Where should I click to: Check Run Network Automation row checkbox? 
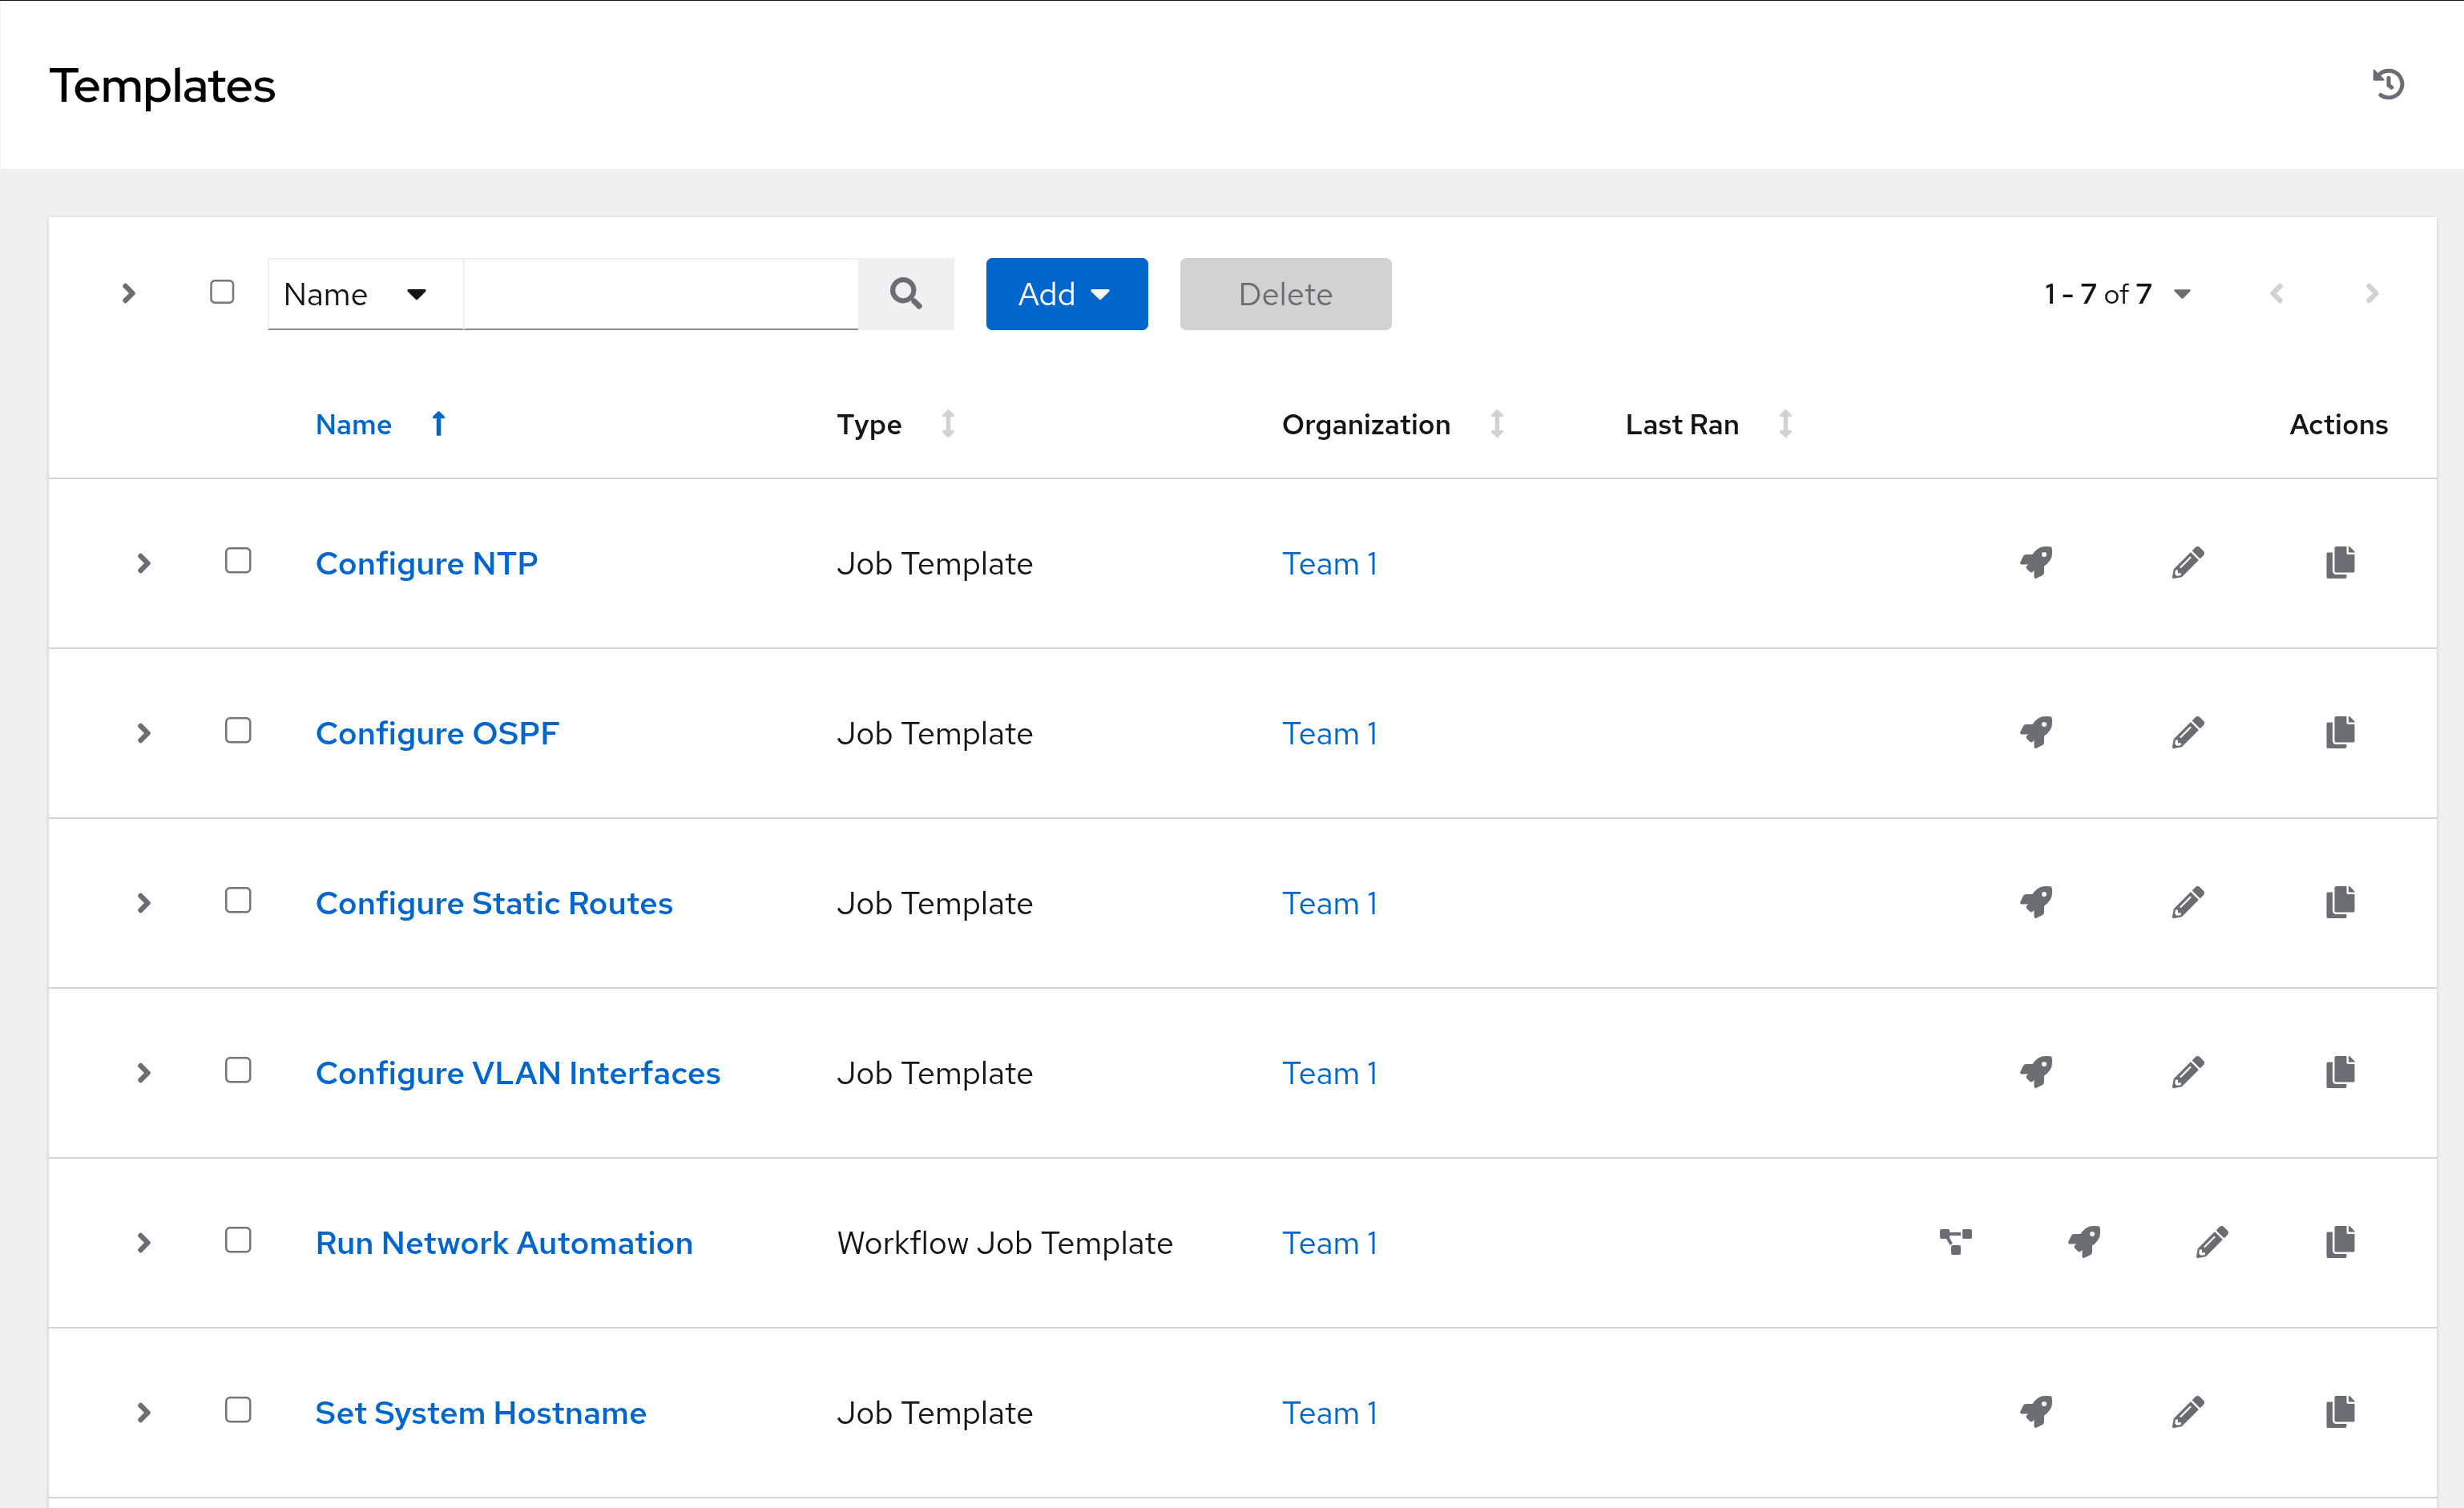(238, 1241)
